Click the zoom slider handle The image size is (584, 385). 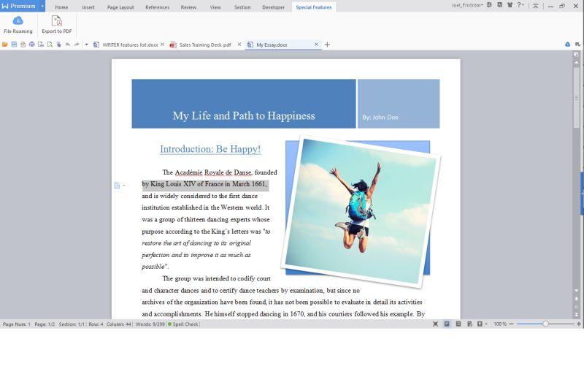545,324
